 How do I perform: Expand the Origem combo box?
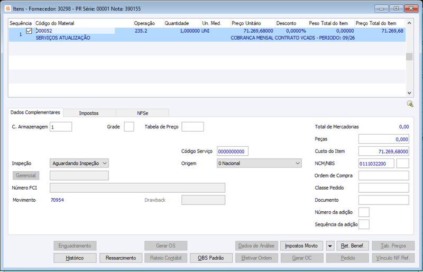[259, 163]
